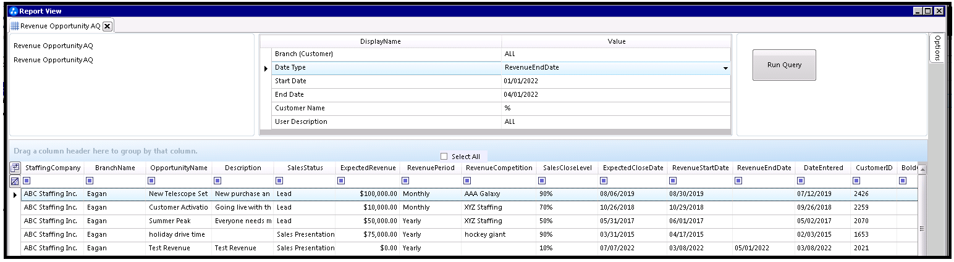Click the $75,000.00 expected revenue cell

368,235
